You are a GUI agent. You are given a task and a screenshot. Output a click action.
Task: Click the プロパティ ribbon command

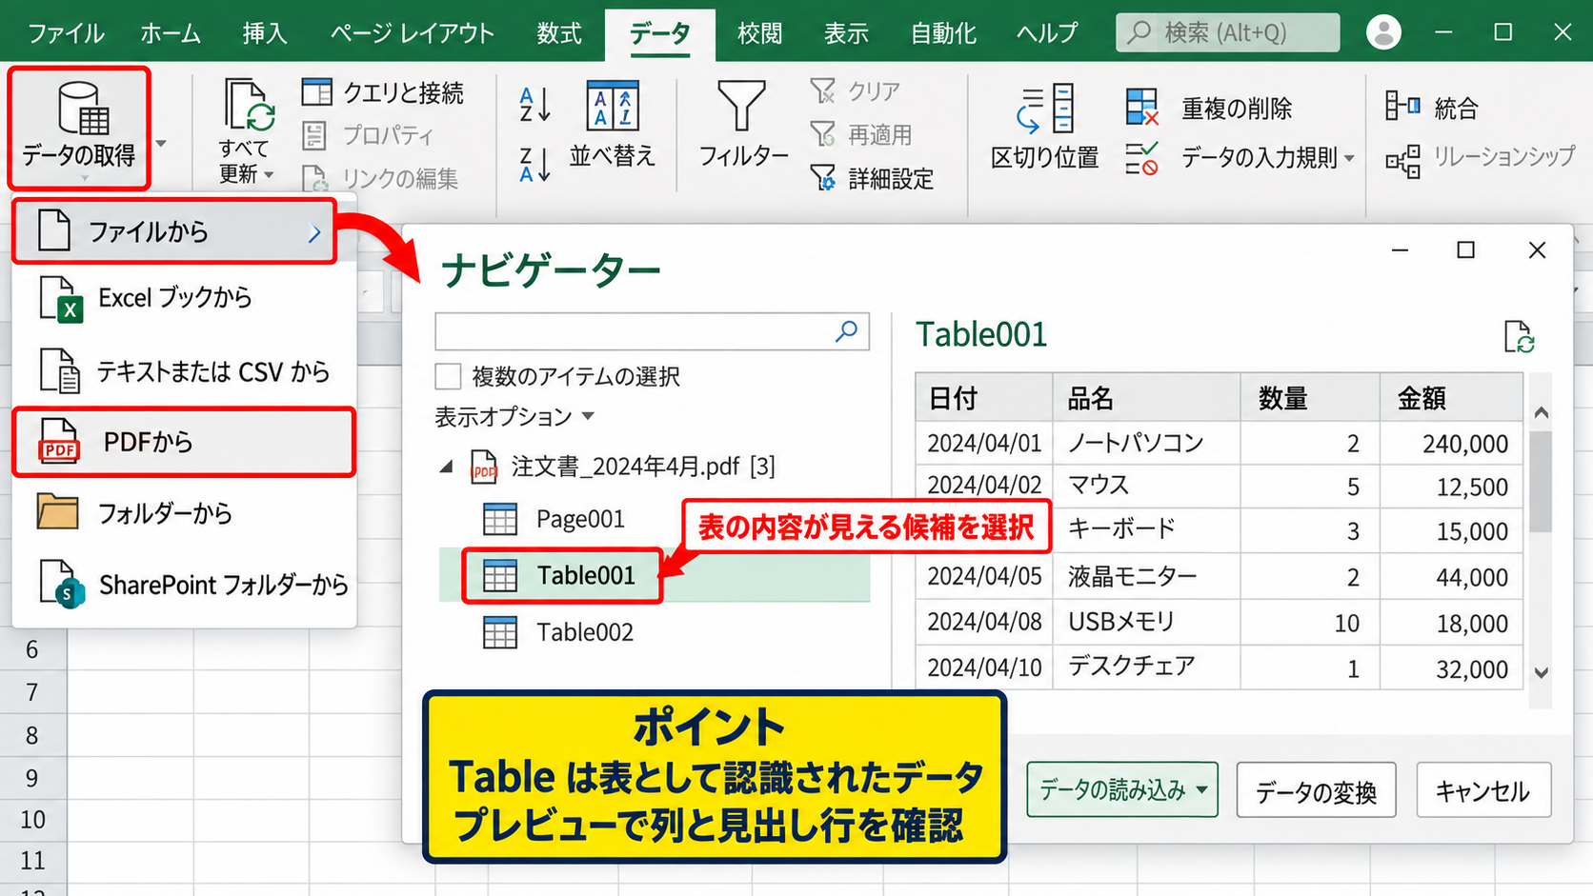coord(368,135)
